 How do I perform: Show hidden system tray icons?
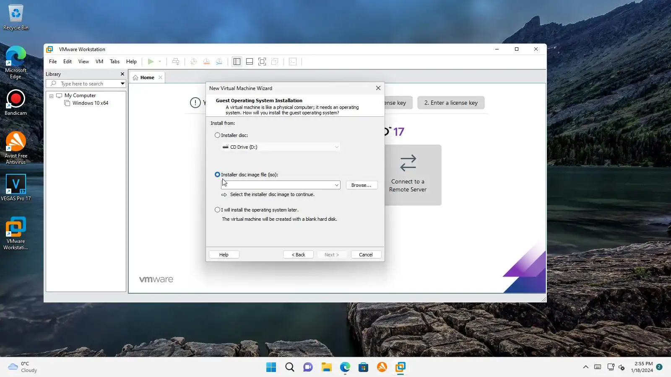click(585, 367)
